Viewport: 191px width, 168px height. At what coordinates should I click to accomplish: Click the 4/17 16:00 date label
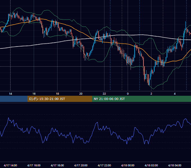pyautogui.click(x=34, y=165)
